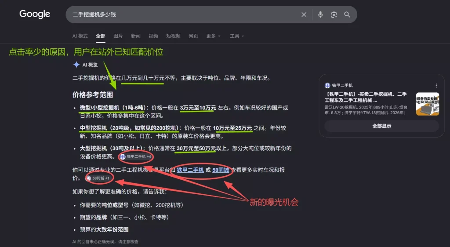This screenshot has width=450, height=247.
Task: Switch to 图片 tab
Action: point(118,36)
